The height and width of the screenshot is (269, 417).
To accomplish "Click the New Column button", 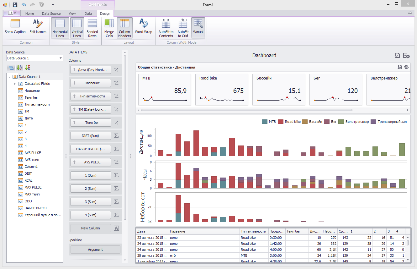I will point(91,228).
